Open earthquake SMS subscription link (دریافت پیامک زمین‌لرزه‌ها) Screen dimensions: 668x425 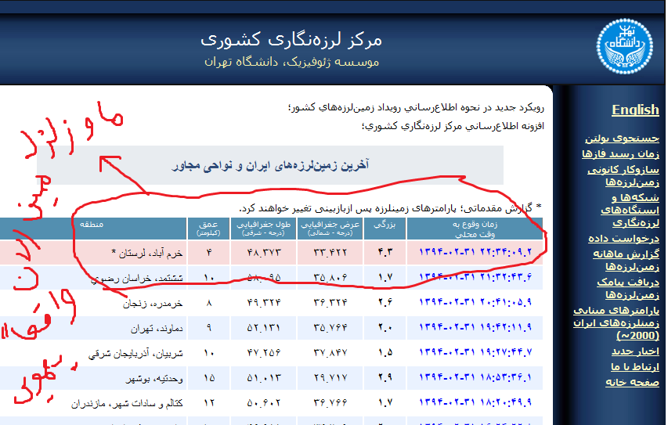click(628, 288)
